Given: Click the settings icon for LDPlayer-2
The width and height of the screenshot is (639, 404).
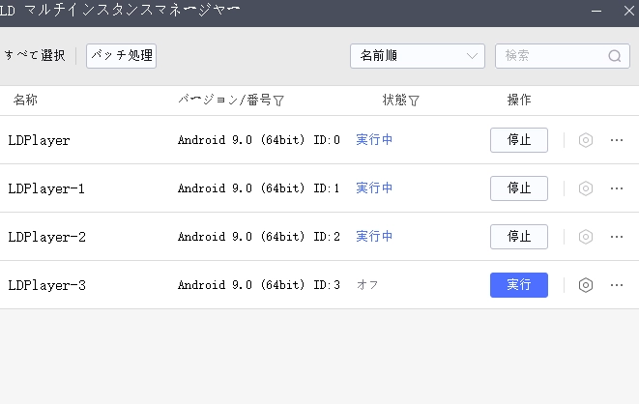Looking at the screenshot, I should click(x=585, y=237).
